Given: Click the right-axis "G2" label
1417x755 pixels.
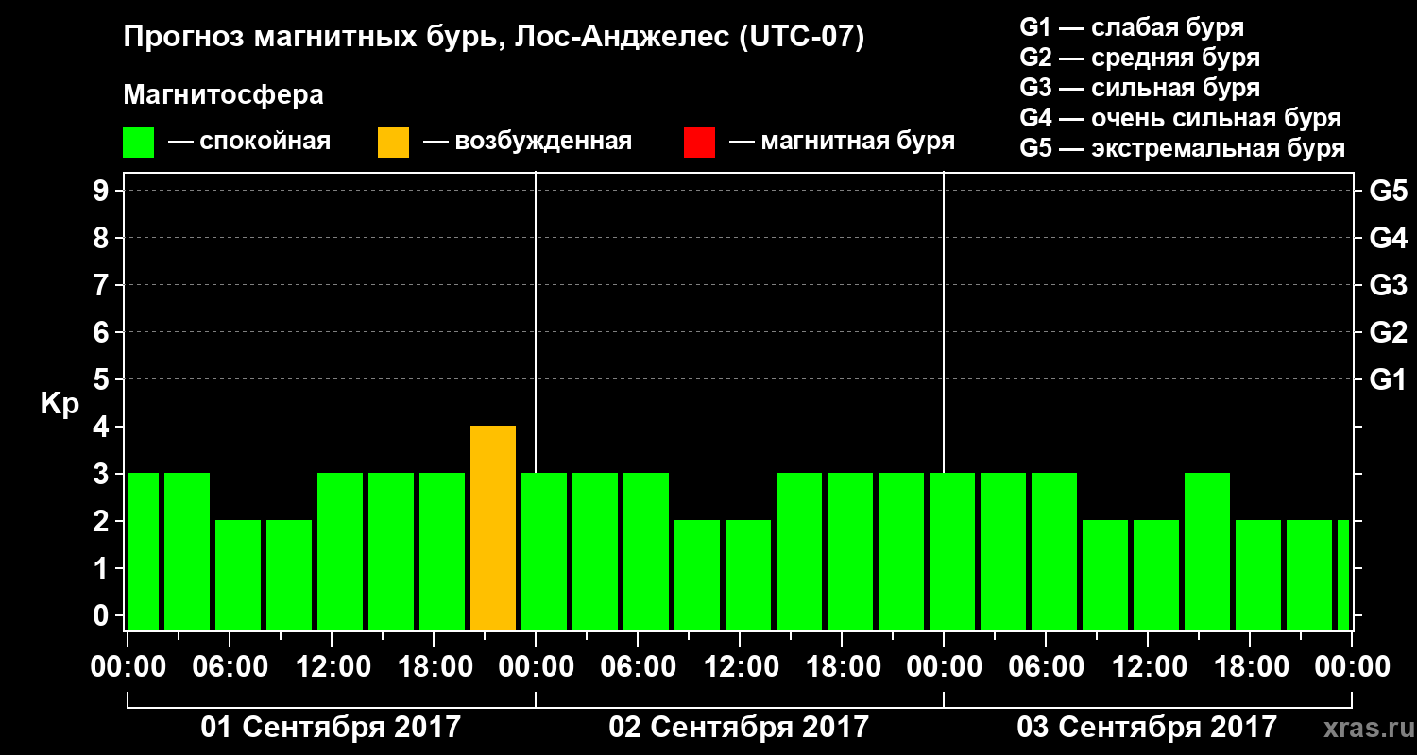Looking at the screenshot, I should pyautogui.click(x=1388, y=333).
